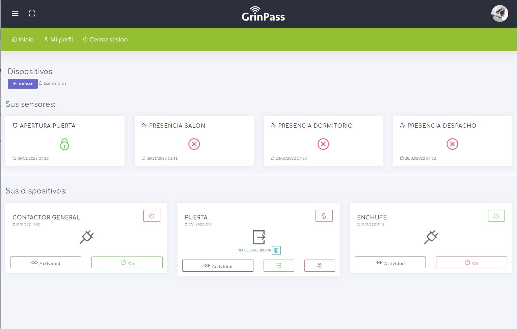Turn On the CONTACTOR GENERAL
Screen dimensions: 517x329
point(127,263)
